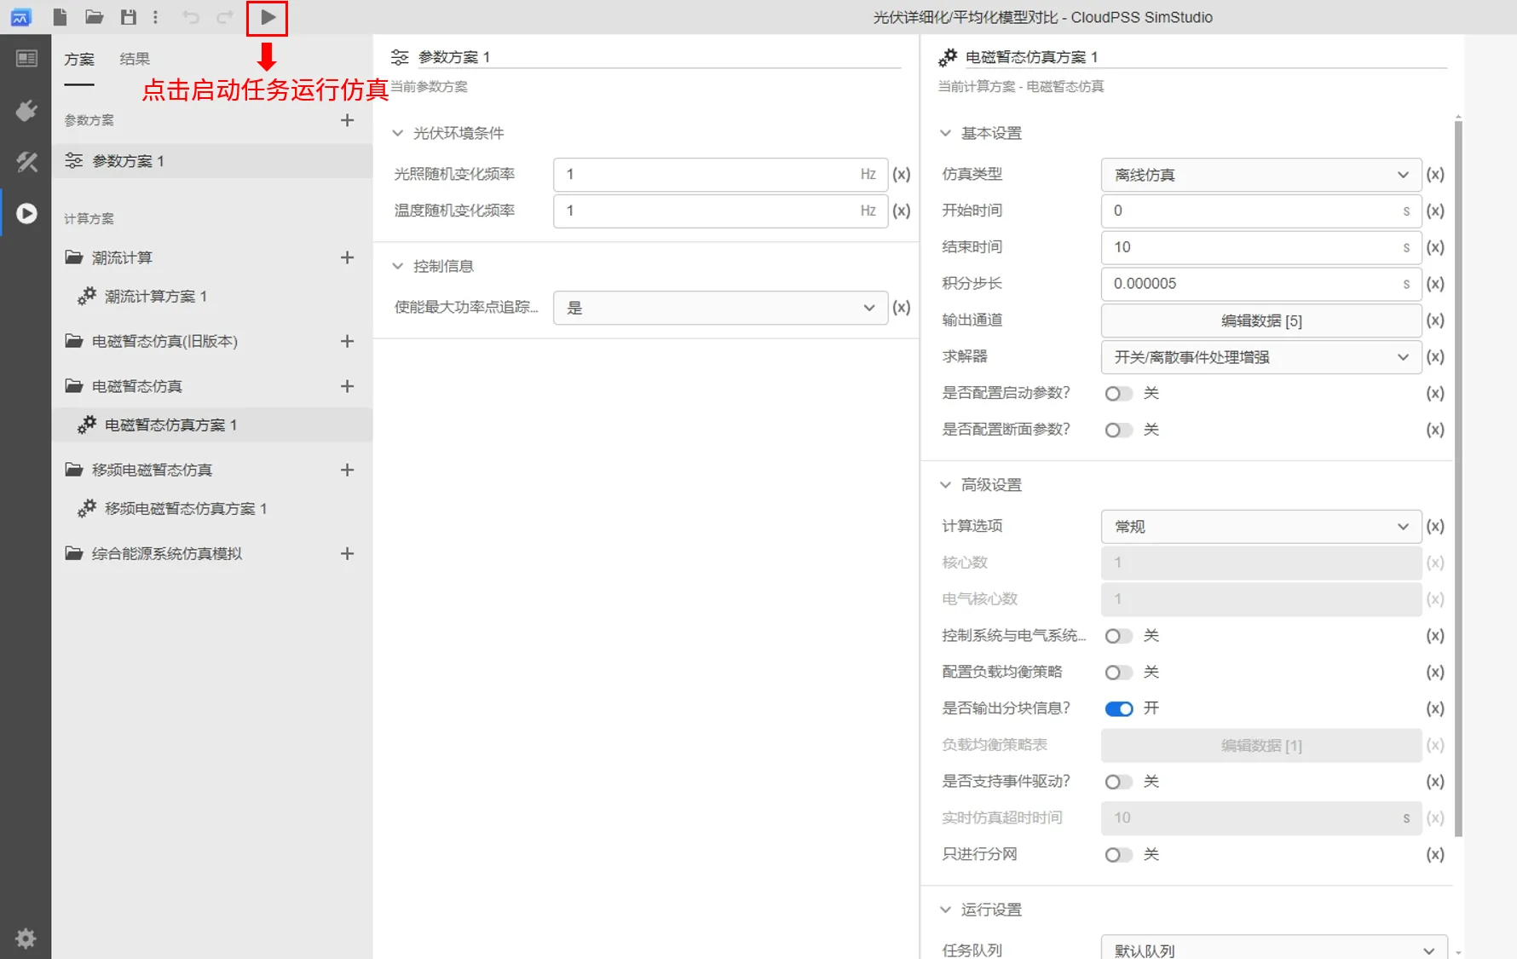1517x959 pixels.
Task: Open the 求解器 dropdown
Action: coord(1260,357)
